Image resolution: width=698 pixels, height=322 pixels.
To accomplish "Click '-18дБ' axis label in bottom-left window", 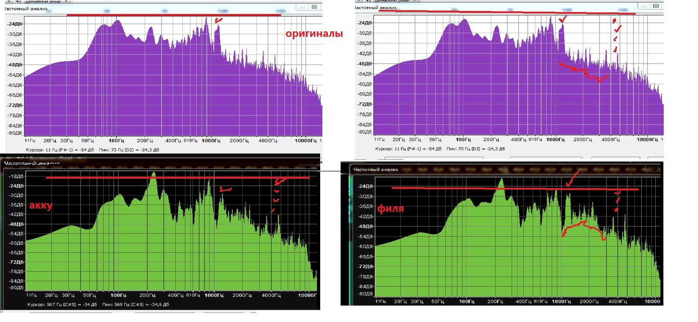I will [x=17, y=176].
